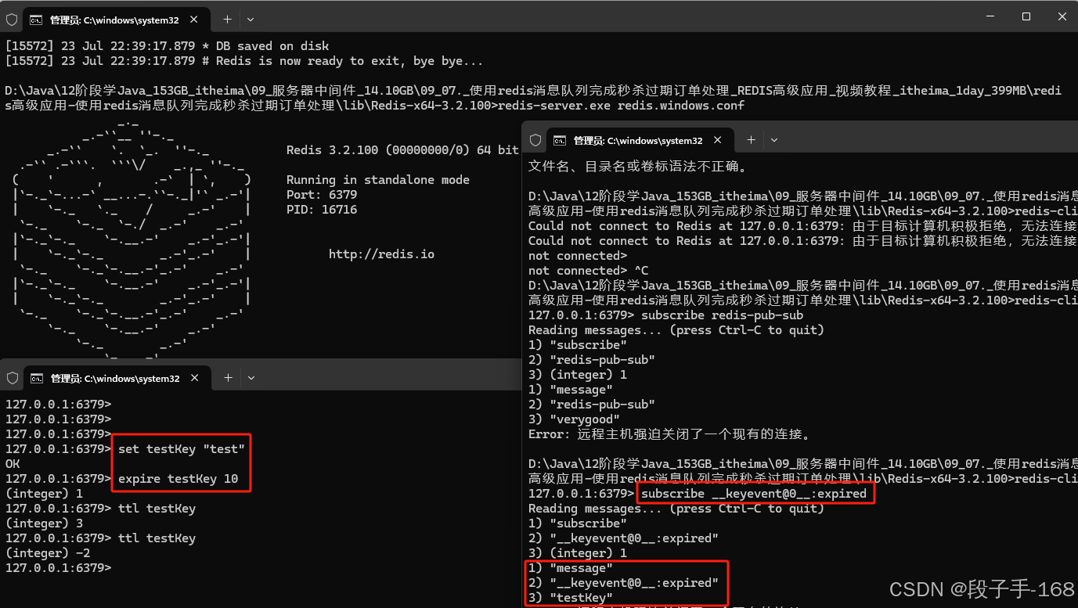Screen dimensions: 1078x608
Task: Add new tab in right redis-cli window
Action: (x=751, y=139)
